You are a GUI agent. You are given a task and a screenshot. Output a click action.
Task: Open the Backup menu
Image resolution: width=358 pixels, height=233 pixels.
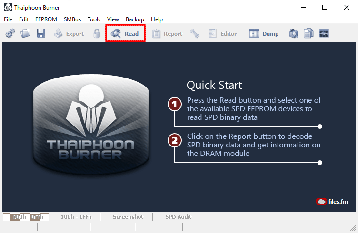(135, 19)
